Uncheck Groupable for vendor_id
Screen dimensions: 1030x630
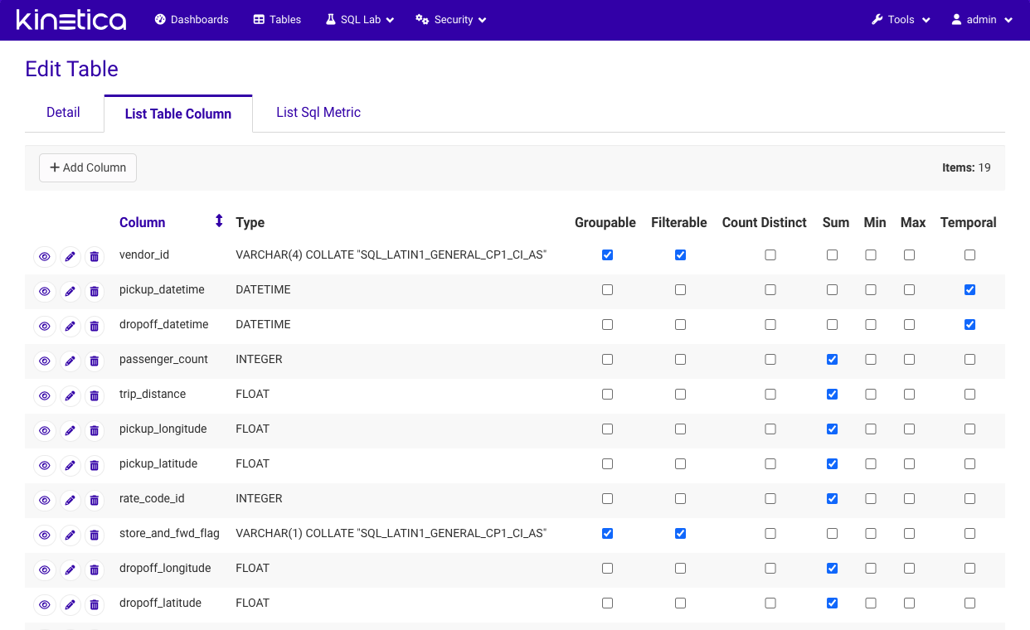coord(607,255)
